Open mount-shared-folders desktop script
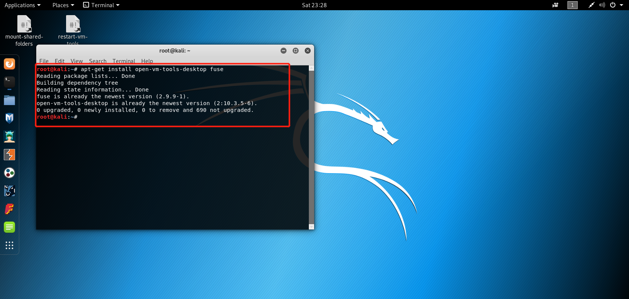 click(x=24, y=31)
